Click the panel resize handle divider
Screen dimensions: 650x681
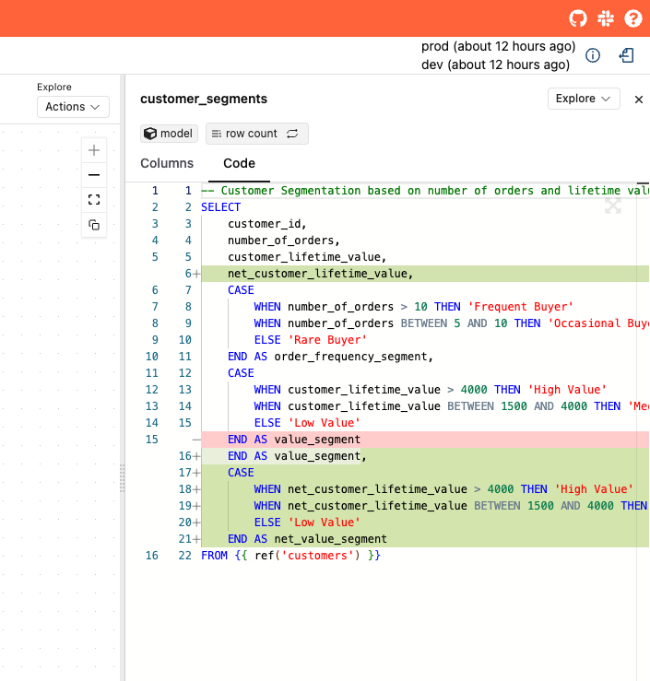(122, 479)
